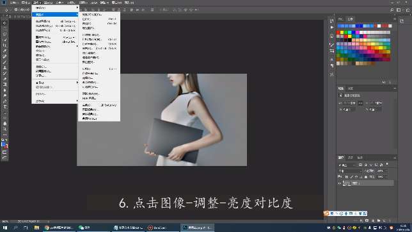Open the File (文件) menu

13,3
